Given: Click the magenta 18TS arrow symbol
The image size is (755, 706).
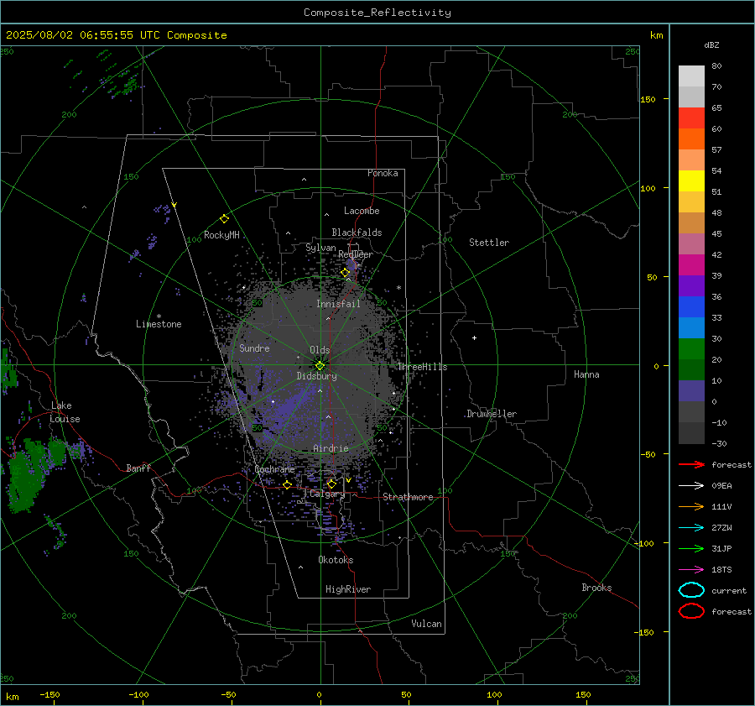Looking at the screenshot, I should 691,570.
